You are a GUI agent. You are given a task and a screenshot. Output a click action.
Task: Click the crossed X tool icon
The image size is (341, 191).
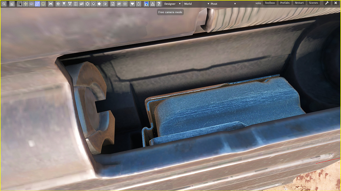(x=51, y=4)
